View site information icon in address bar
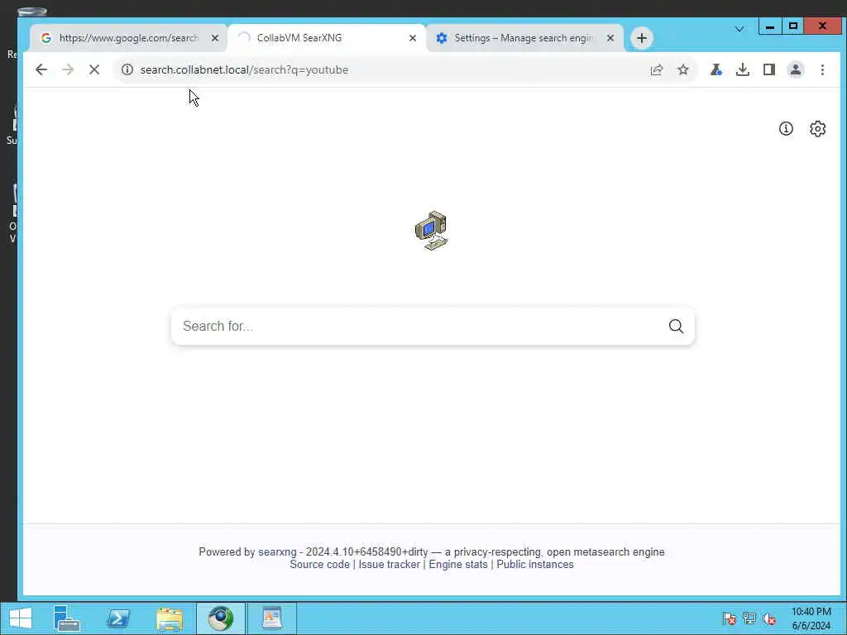Image resolution: width=847 pixels, height=635 pixels. pyautogui.click(x=127, y=69)
